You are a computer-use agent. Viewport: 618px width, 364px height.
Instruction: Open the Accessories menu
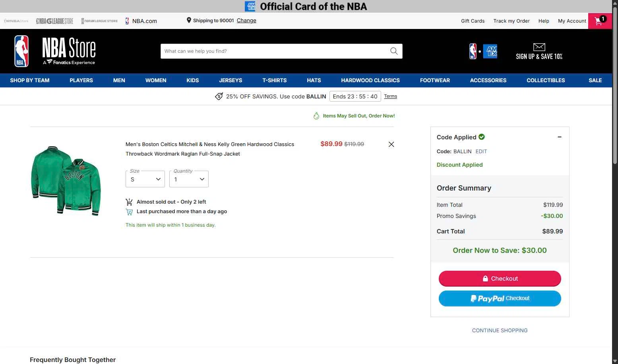coord(488,80)
